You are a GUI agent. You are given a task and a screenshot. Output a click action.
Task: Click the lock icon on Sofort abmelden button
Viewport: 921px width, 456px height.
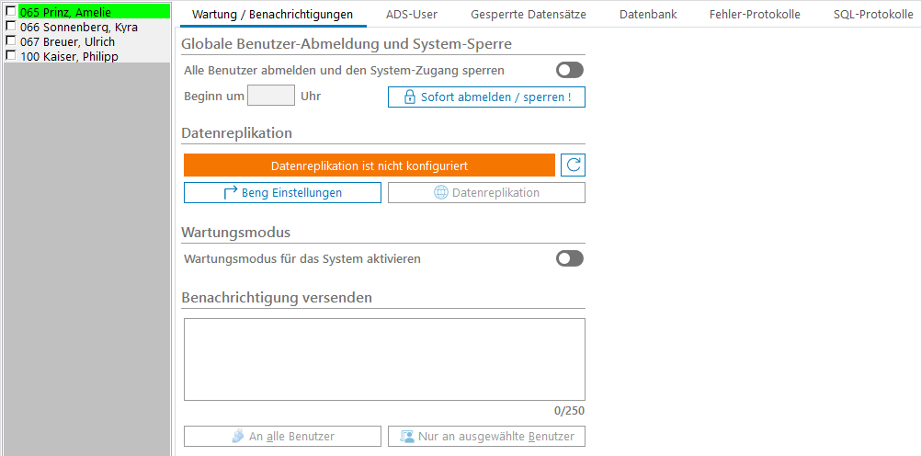[x=410, y=97]
